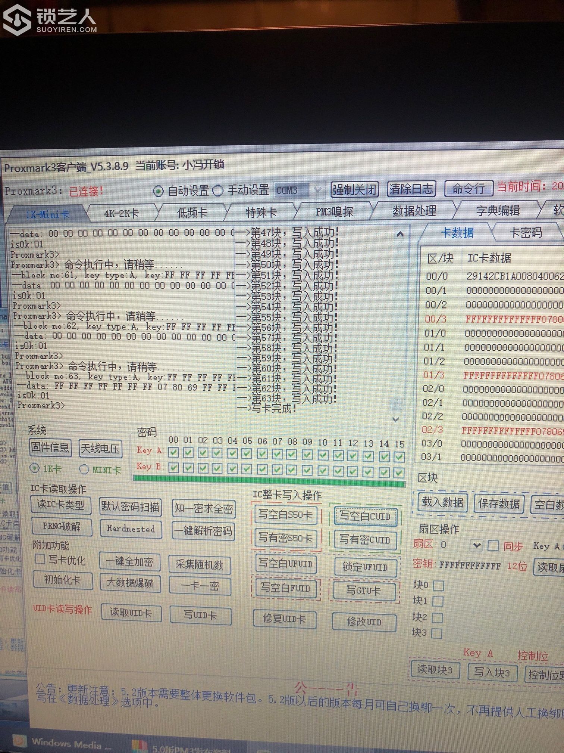Start the PRNG破解 attack
Screen dimensions: 564x753
(62, 527)
